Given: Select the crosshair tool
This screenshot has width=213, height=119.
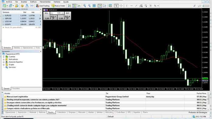Looking at the screenshot, I should 121,6.
